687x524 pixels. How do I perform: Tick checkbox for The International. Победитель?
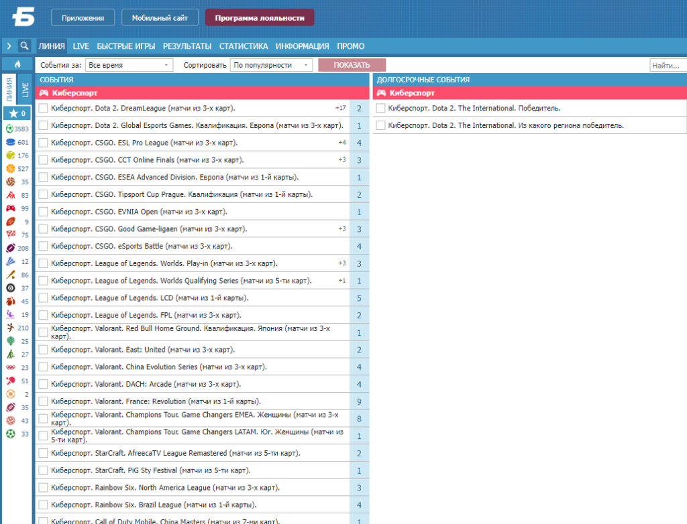tap(380, 108)
